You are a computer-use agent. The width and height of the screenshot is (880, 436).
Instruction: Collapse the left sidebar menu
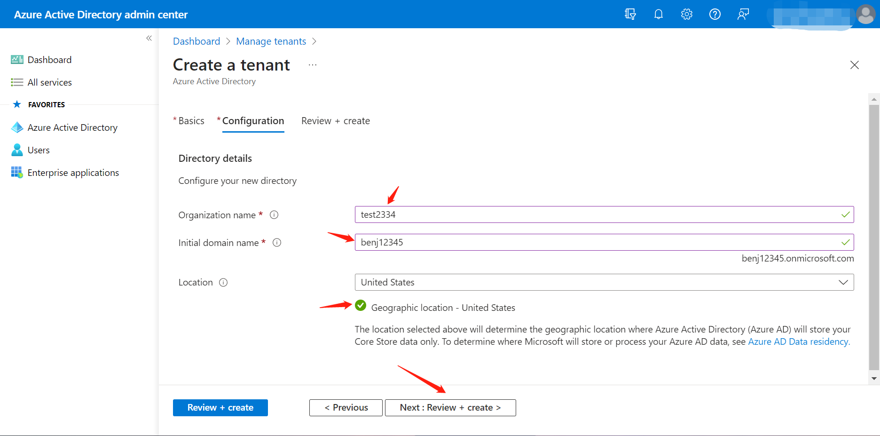(149, 38)
